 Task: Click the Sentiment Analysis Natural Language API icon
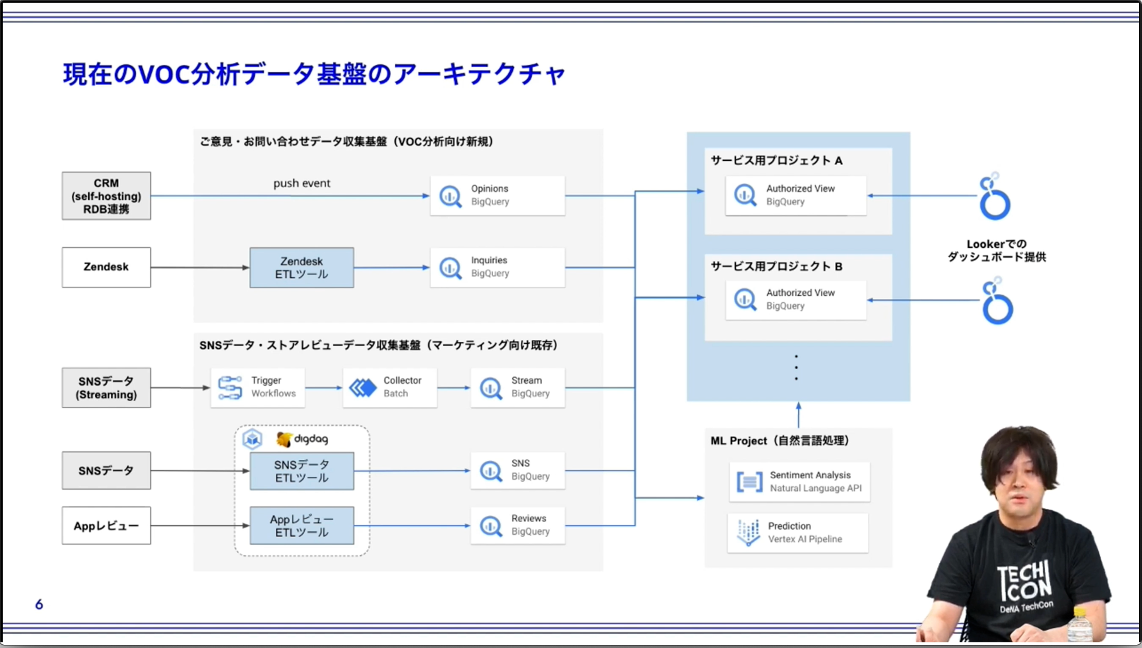tap(749, 481)
